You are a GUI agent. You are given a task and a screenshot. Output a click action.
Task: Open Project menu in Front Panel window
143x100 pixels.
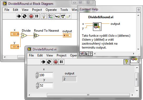pos(61,55)
